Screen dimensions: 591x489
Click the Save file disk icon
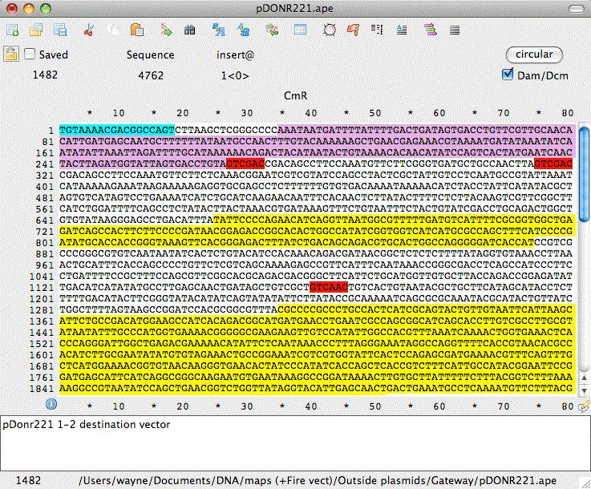60,31
